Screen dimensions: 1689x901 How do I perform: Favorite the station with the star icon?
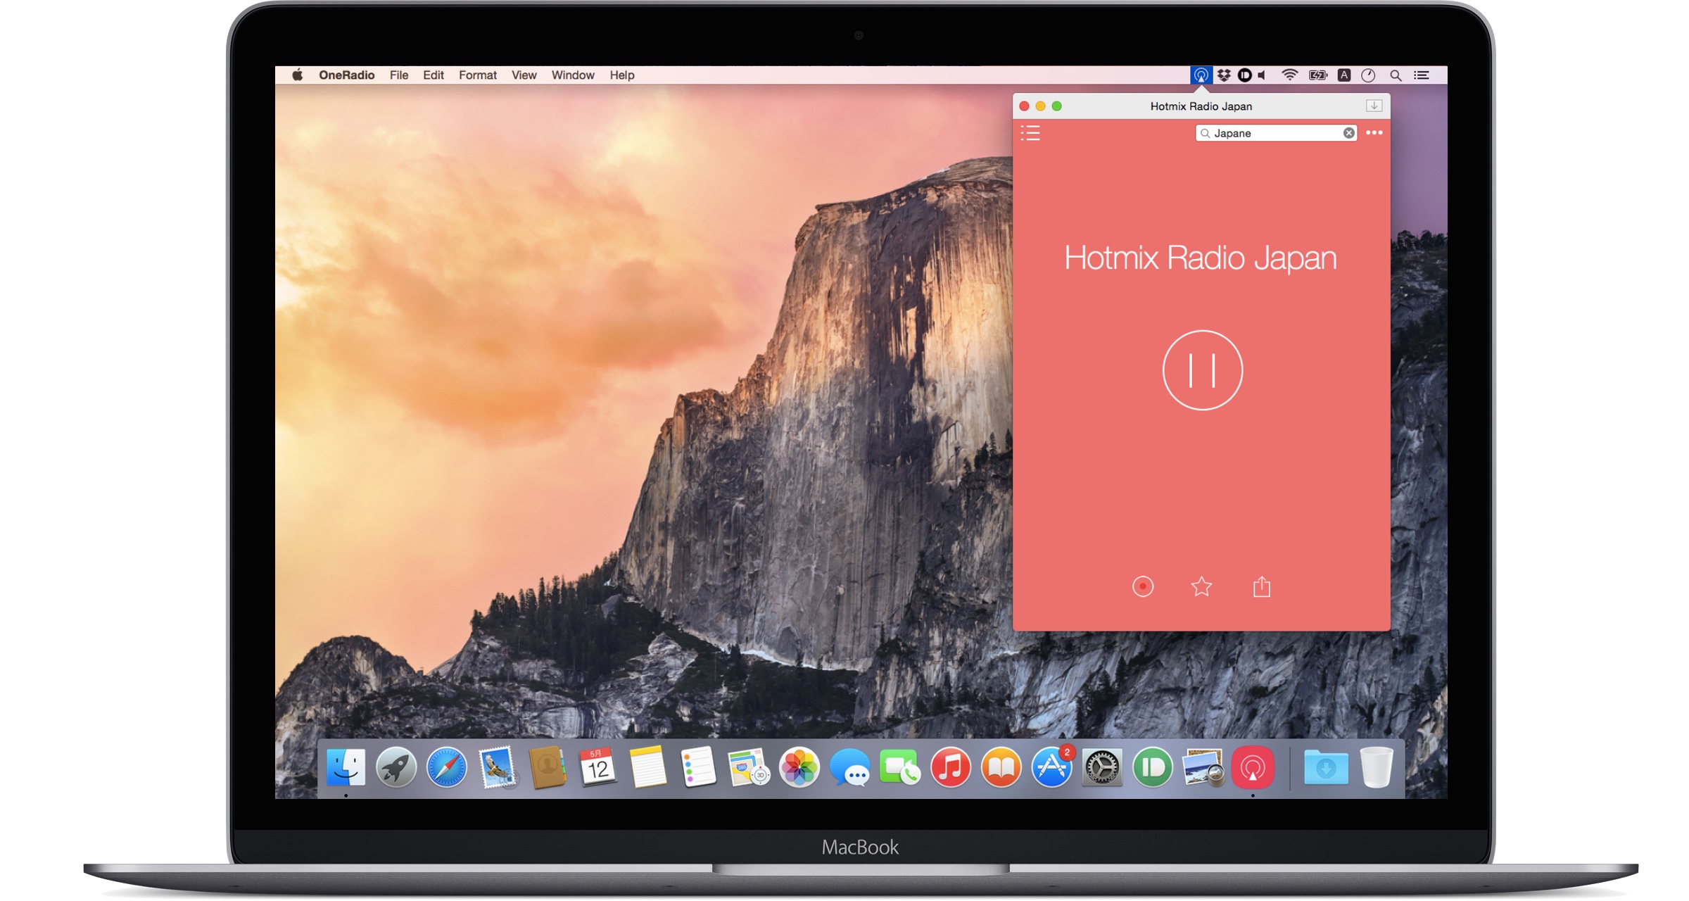1201,586
